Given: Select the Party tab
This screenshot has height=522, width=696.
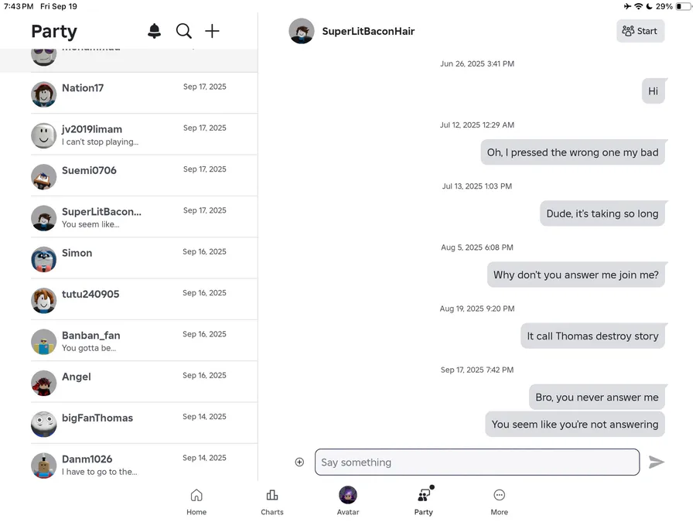Looking at the screenshot, I should (x=424, y=501).
